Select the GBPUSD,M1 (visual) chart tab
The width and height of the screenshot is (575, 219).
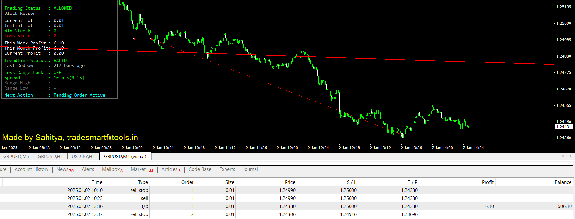[125, 157]
